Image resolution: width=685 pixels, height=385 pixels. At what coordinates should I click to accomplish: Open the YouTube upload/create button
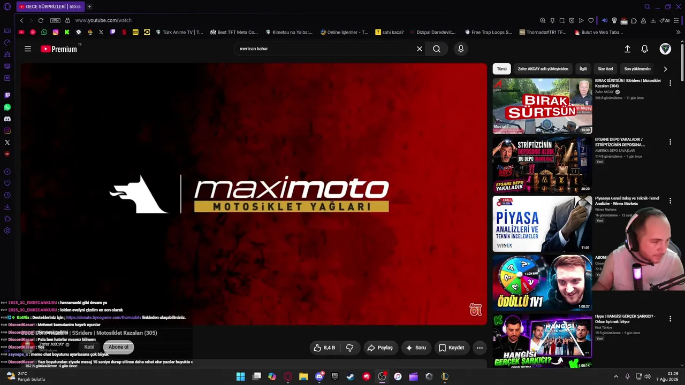click(627, 49)
